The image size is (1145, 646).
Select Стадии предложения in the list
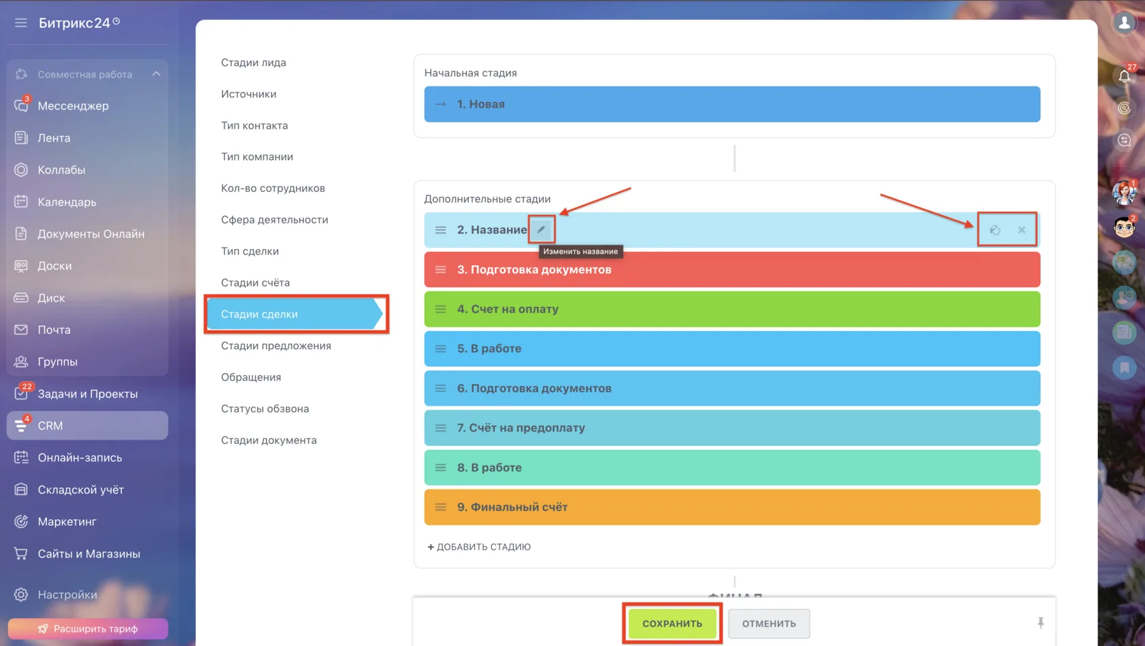click(276, 346)
